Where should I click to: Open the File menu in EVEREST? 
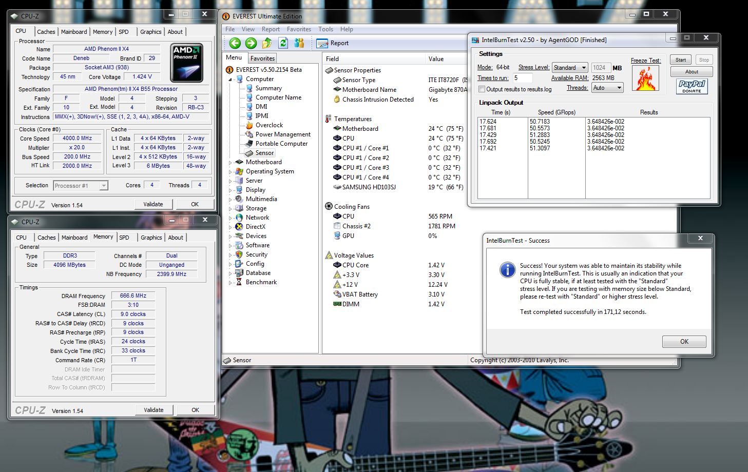click(x=230, y=29)
